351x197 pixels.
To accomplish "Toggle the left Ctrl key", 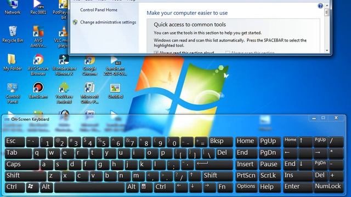I will click(x=15, y=187).
